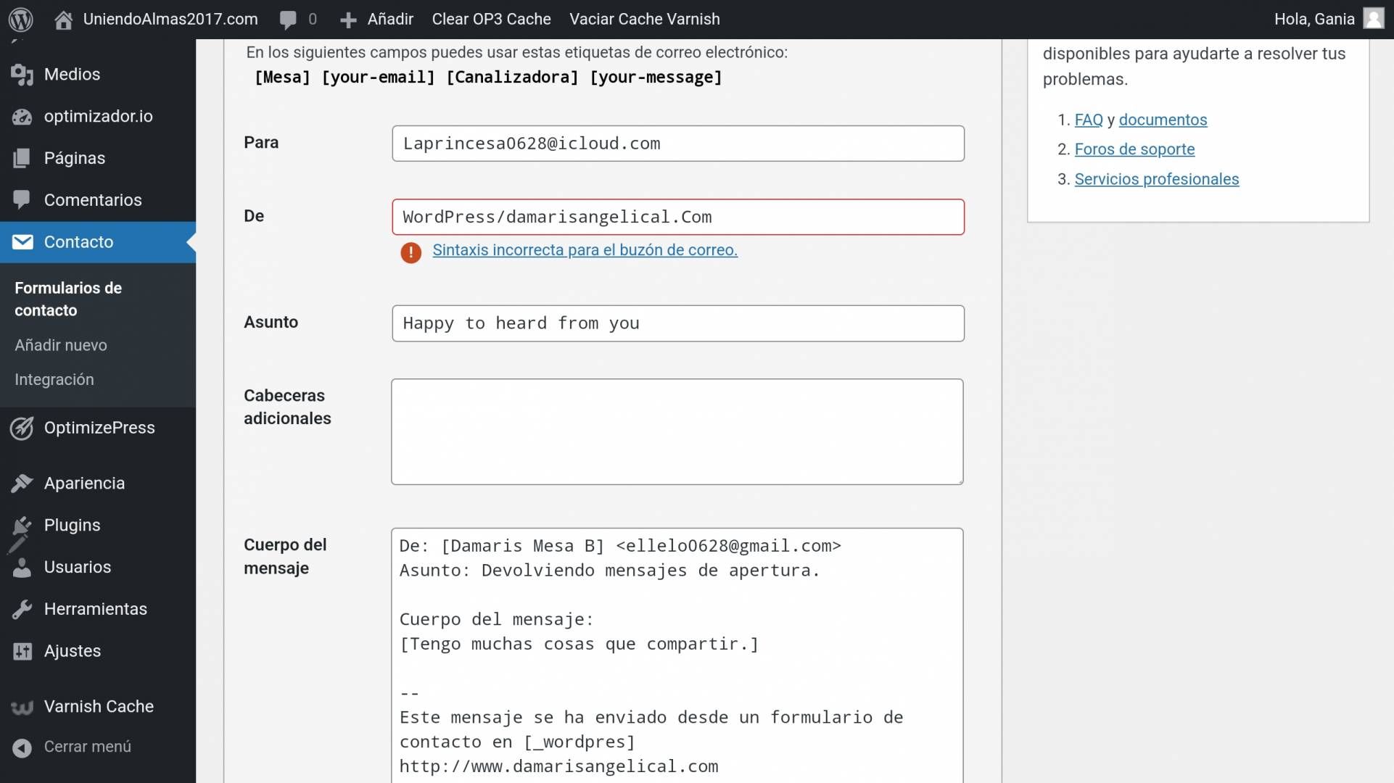Click Añadir in the admin bar
Screen dimensions: 1394x783
tap(390, 20)
